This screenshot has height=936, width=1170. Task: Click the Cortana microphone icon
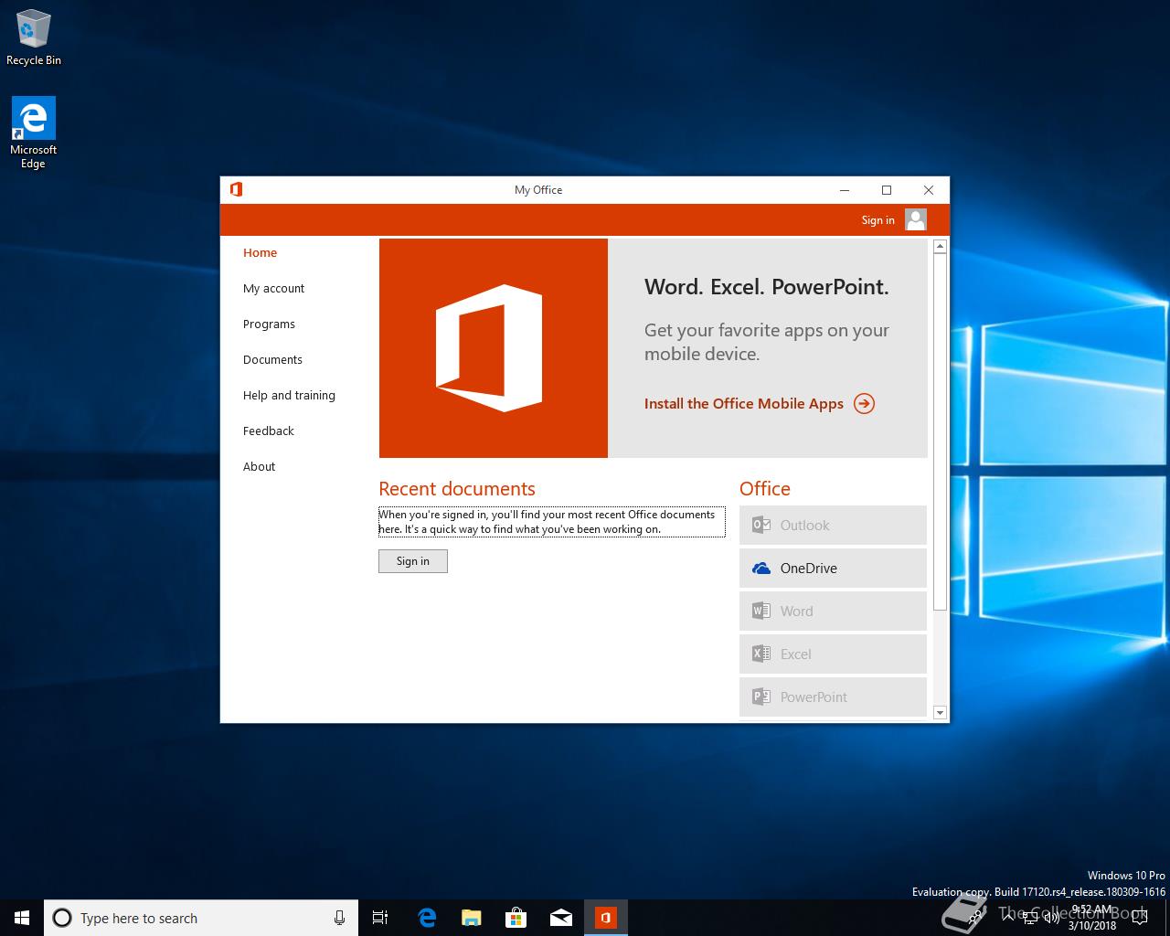339,918
